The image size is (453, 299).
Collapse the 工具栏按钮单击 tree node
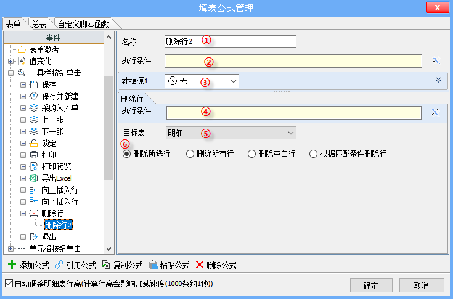[10, 73]
